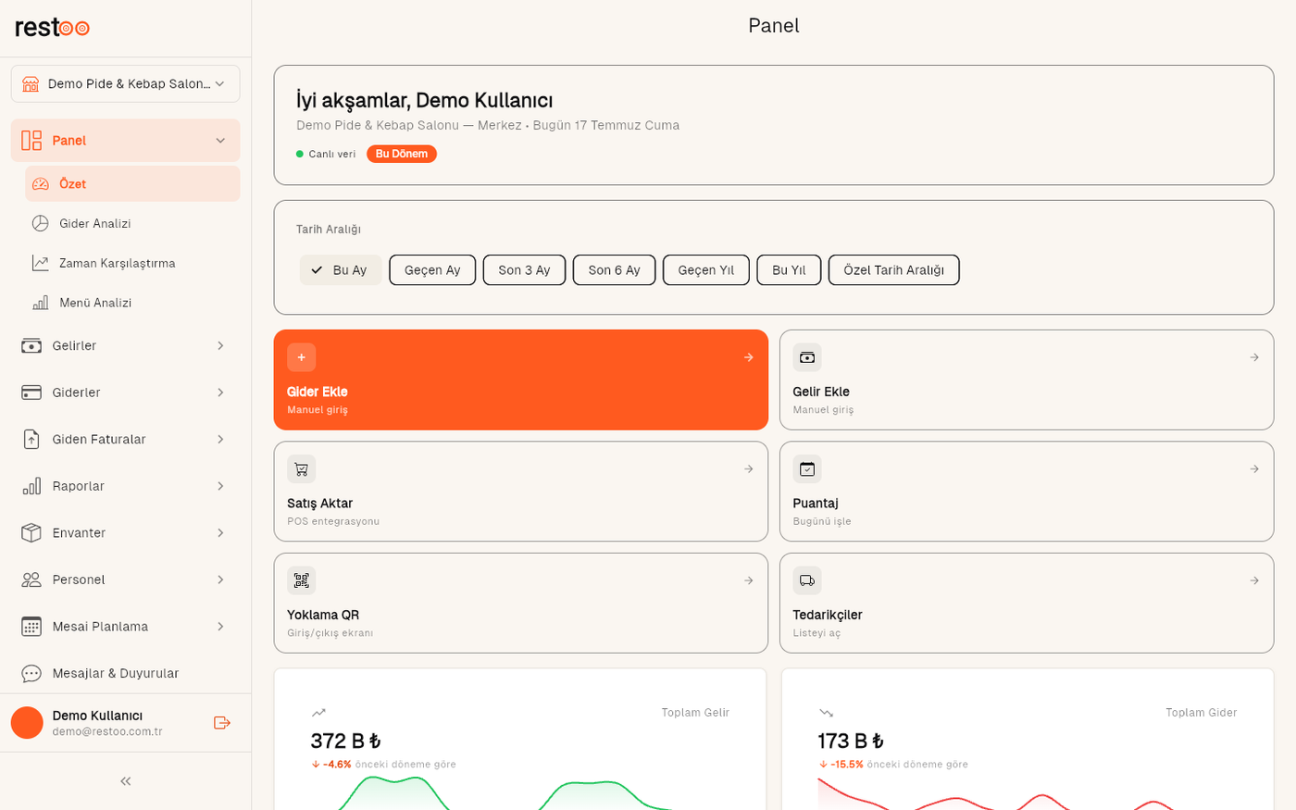Click the store icon in branch selector
Screen dimensions: 1296x810
(x=31, y=84)
